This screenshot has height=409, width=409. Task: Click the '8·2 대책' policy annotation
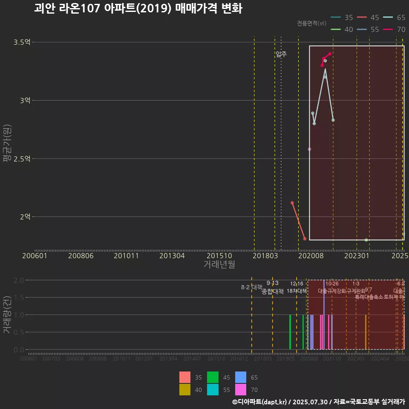pyautogui.click(x=251, y=287)
